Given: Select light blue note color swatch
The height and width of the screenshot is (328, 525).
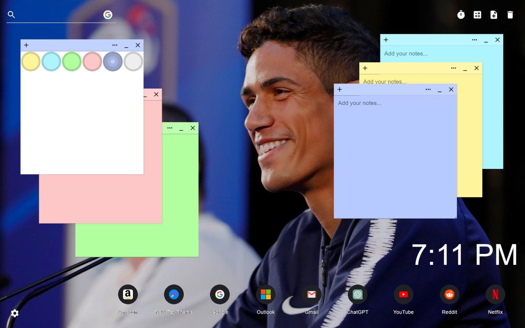Looking at the screenshot, I should (x=51, y=61).
